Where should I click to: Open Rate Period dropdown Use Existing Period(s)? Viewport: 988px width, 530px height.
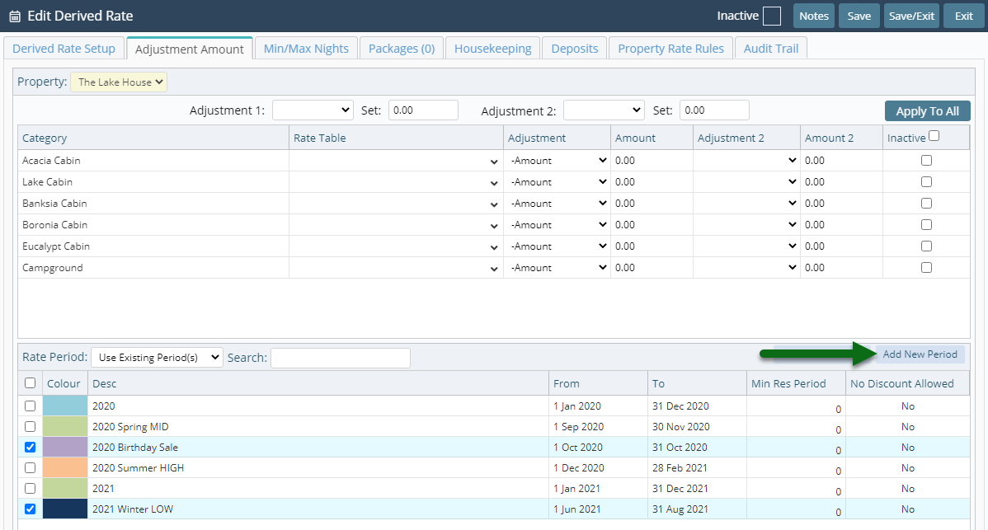pyautogui.click(x=157, y=358)
